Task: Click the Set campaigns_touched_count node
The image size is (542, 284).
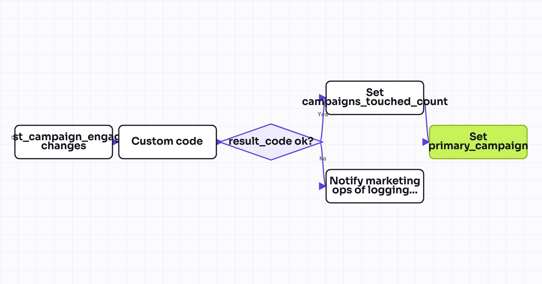Action: [375, 98]
